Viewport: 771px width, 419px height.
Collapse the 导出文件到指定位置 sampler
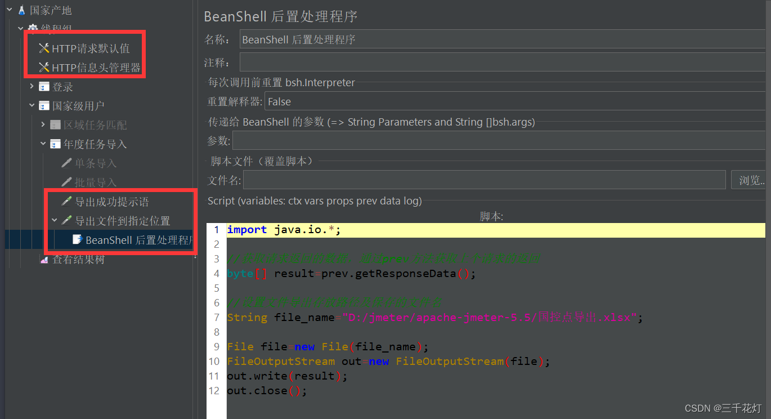pos(55,221)
